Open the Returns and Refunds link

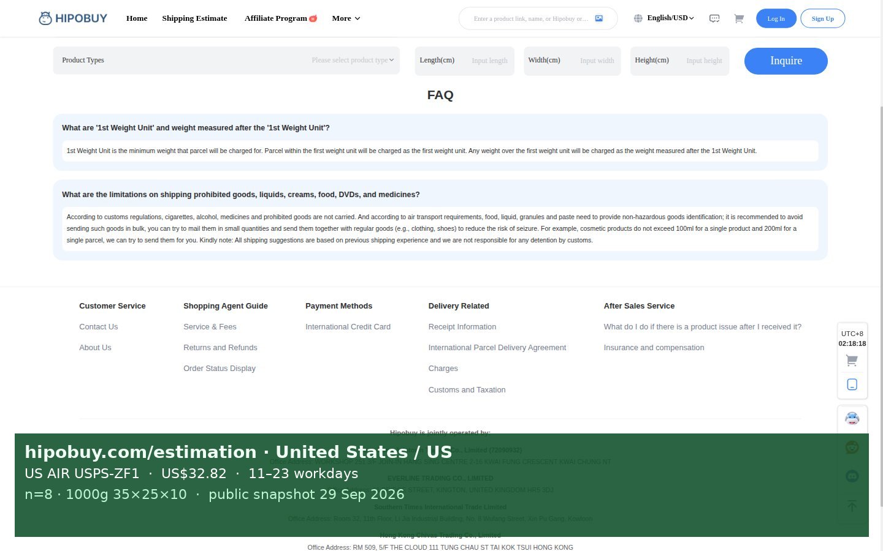[220, 348]
